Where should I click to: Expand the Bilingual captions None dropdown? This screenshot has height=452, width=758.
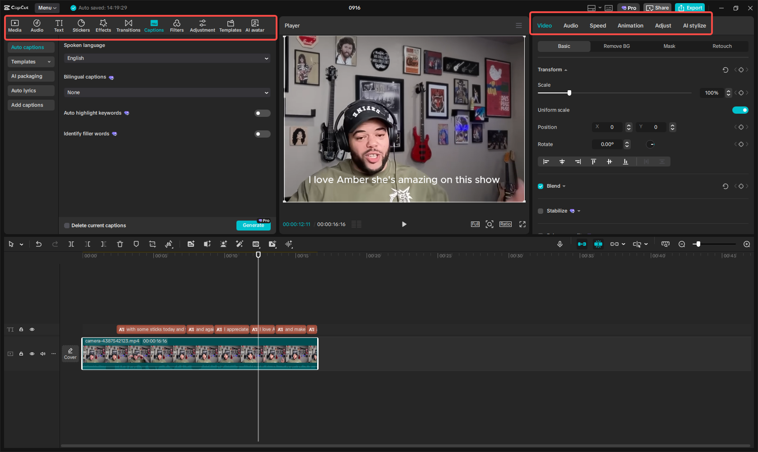(x=166, y=92)
